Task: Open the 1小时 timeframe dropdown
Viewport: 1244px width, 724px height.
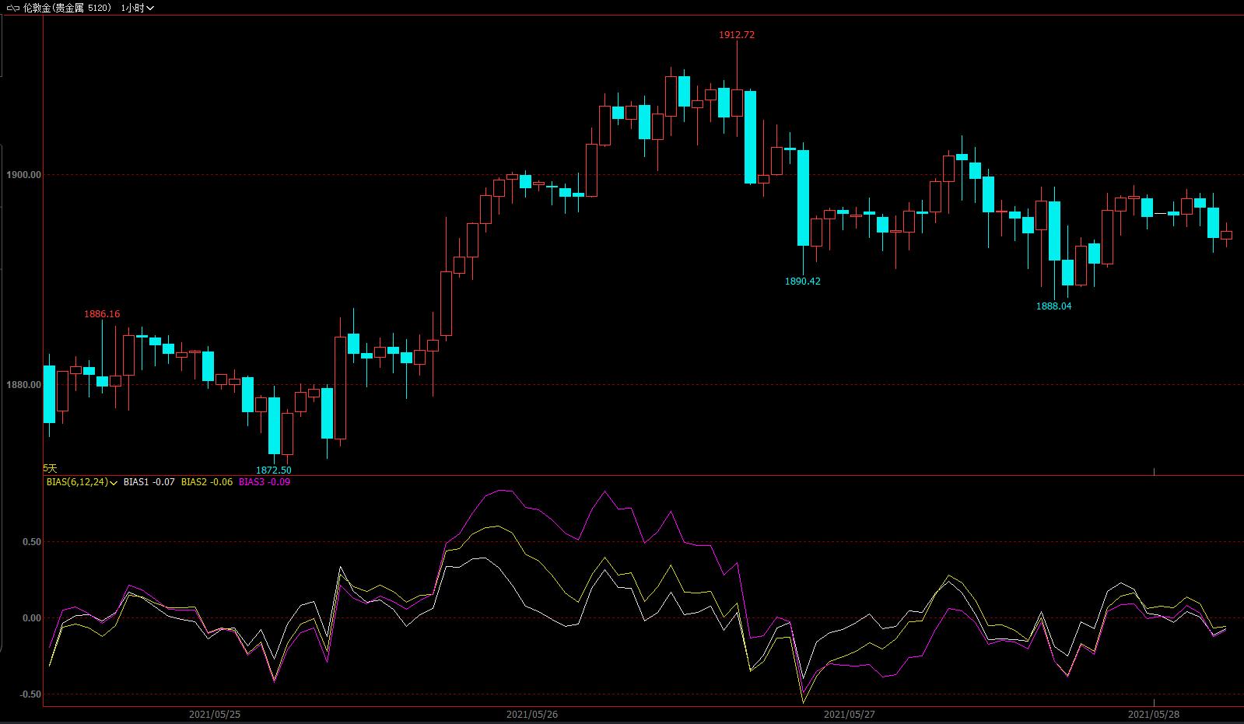Action: (137, 8)
